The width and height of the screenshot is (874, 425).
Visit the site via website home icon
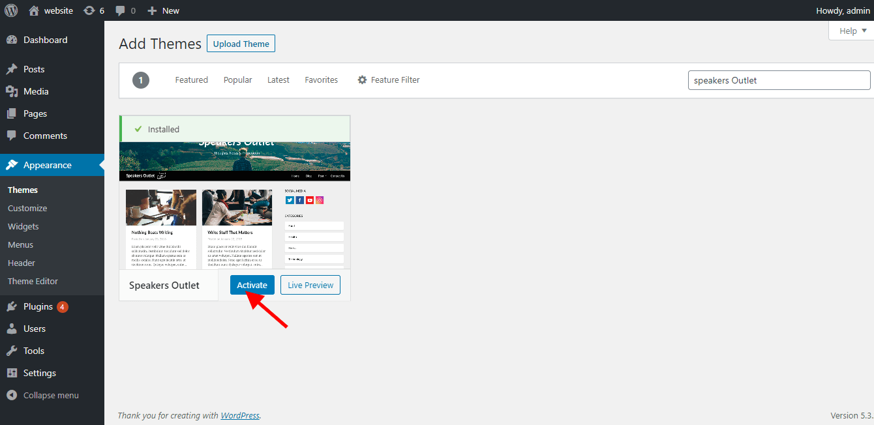point(51,10)
